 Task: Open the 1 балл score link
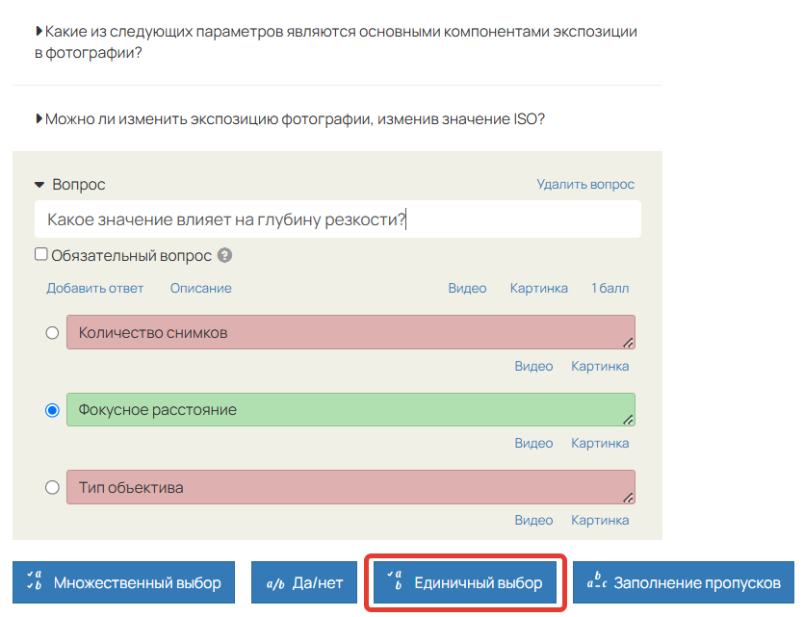[609, 288]
